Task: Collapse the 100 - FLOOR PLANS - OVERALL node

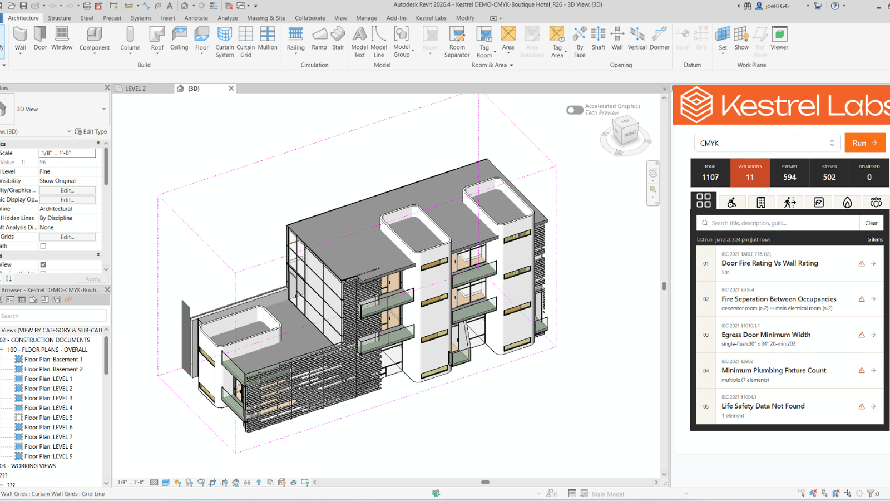Action: pyautogui.click(x=2, y=350)
